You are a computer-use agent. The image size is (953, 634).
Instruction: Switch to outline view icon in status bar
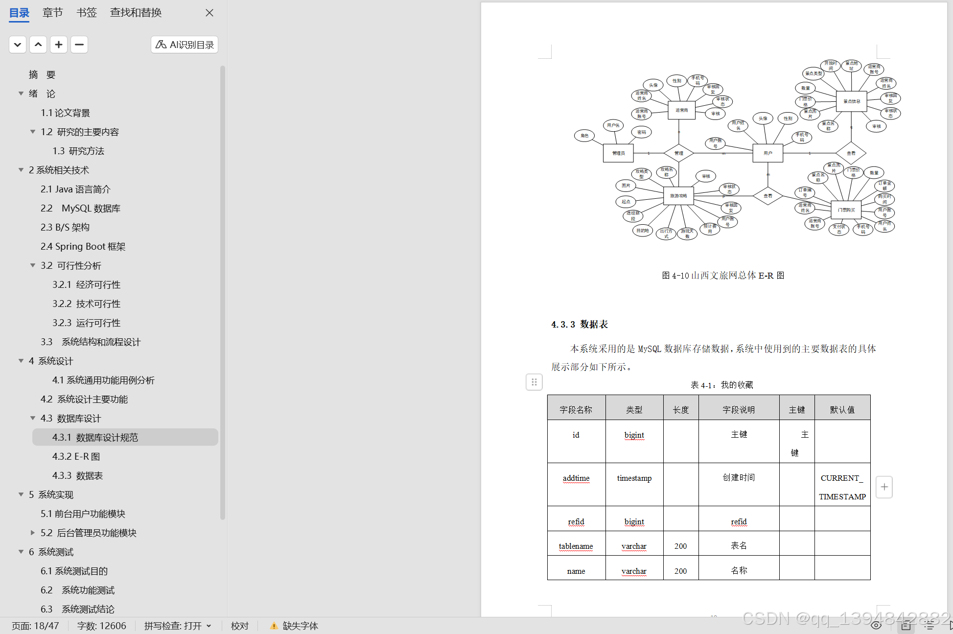pyautogui.click(x=929, y=625)
